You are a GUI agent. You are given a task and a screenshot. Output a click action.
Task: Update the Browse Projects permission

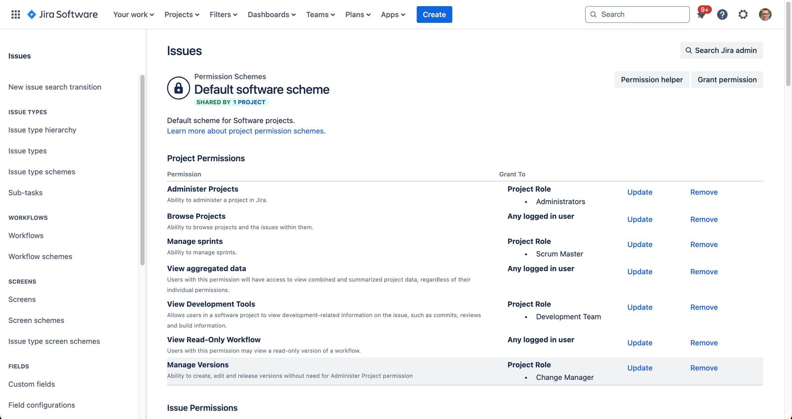click(x=640, y=219)
